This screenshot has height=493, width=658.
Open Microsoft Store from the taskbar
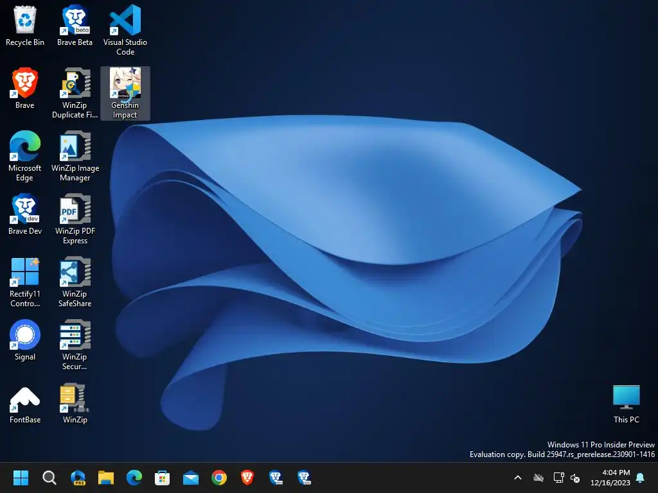[163, 478]
